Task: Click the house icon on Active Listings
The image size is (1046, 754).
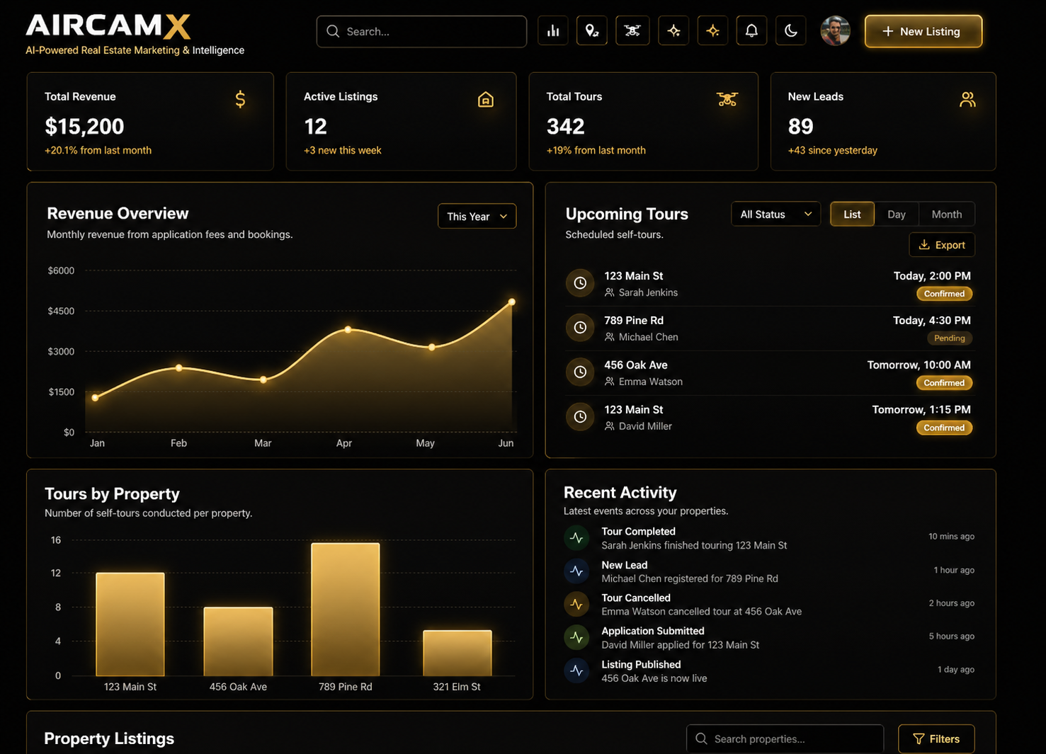Action: 486,100
